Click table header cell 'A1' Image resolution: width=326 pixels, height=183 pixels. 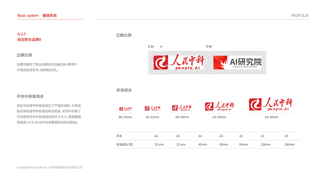(262, 136)
